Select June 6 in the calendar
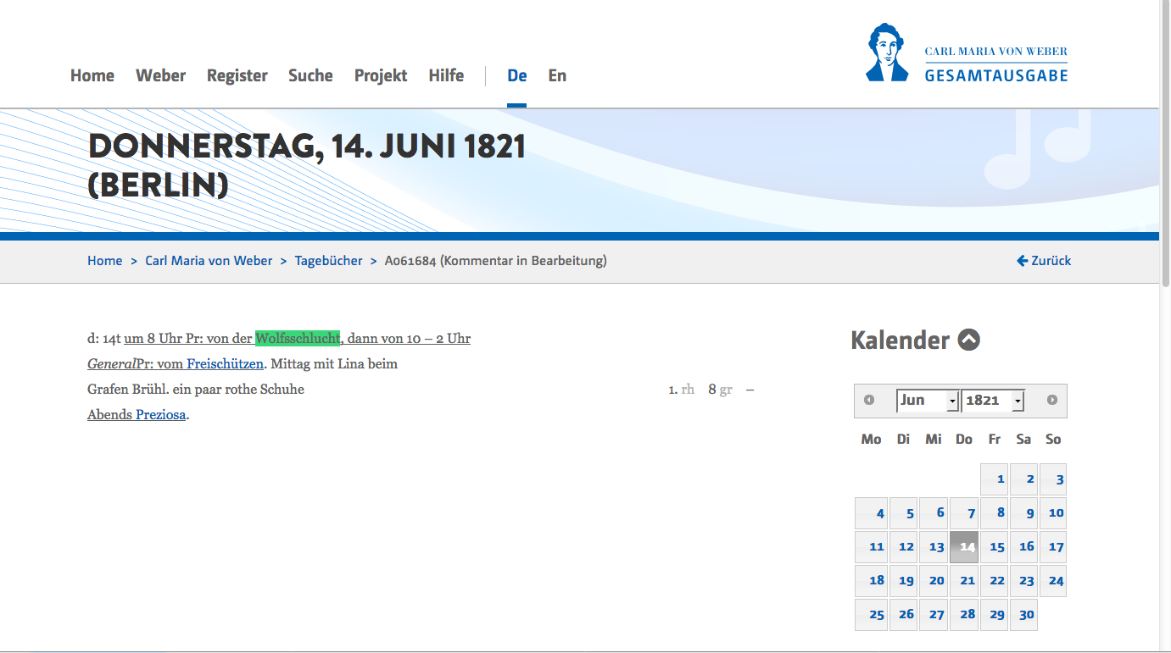Screen dimensions: 1171x653 click(934, 513)
